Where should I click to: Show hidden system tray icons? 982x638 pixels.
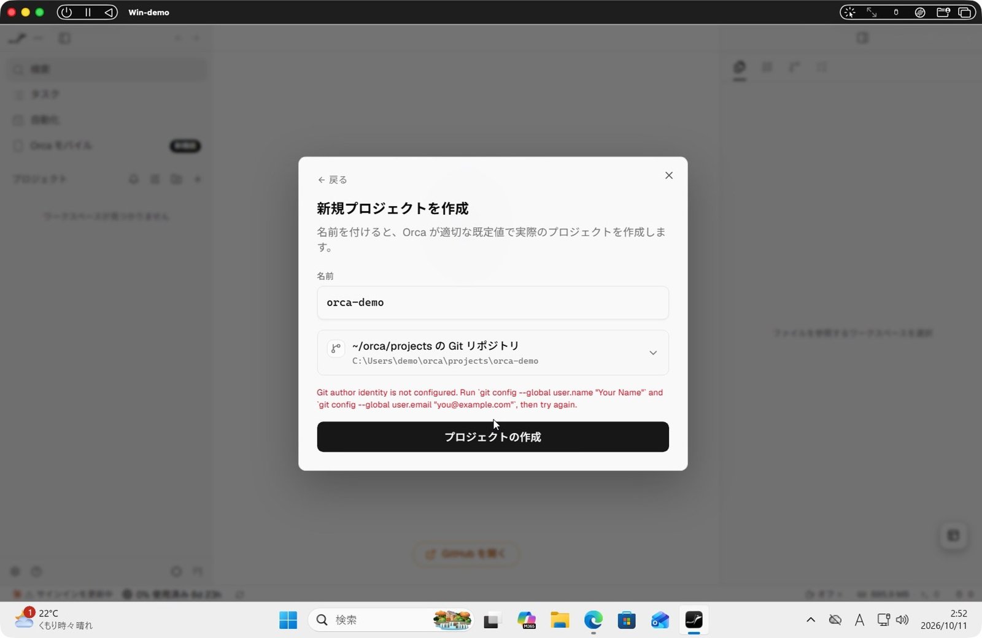811,620
